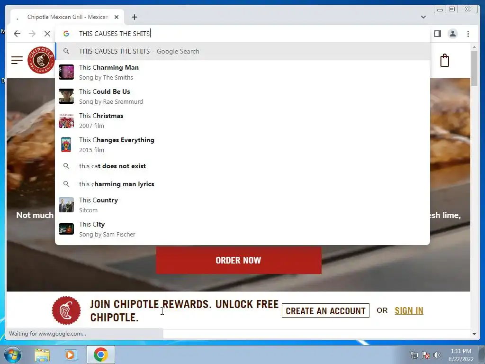
Task: Open a new tab with the plus button
Action: [134, 17]
